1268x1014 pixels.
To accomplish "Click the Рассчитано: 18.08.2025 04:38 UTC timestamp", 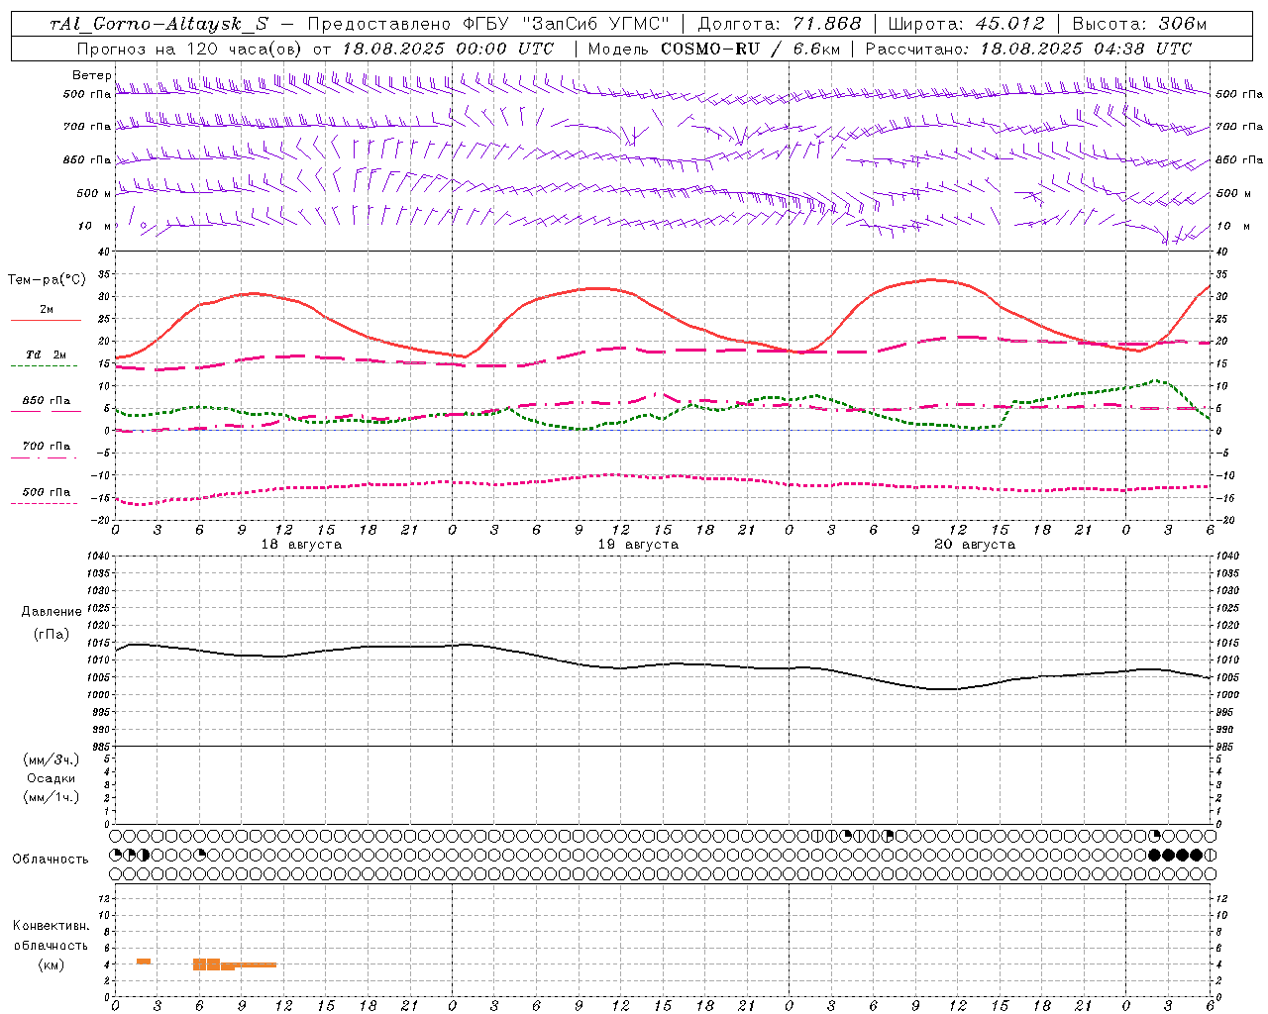I will [1028, 49].
